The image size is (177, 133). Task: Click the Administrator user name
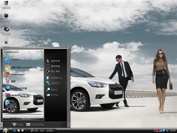pyautogui.click(x=11, y=52)
